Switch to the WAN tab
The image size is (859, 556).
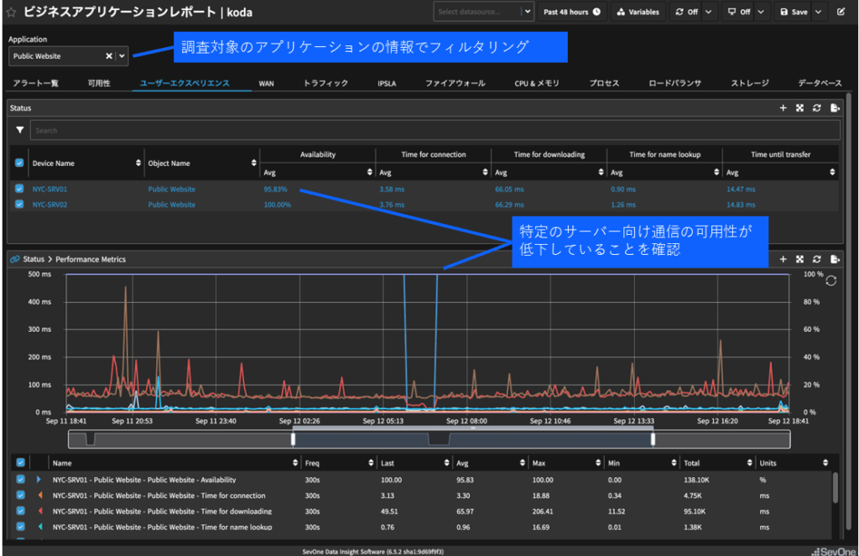point(266,84)
